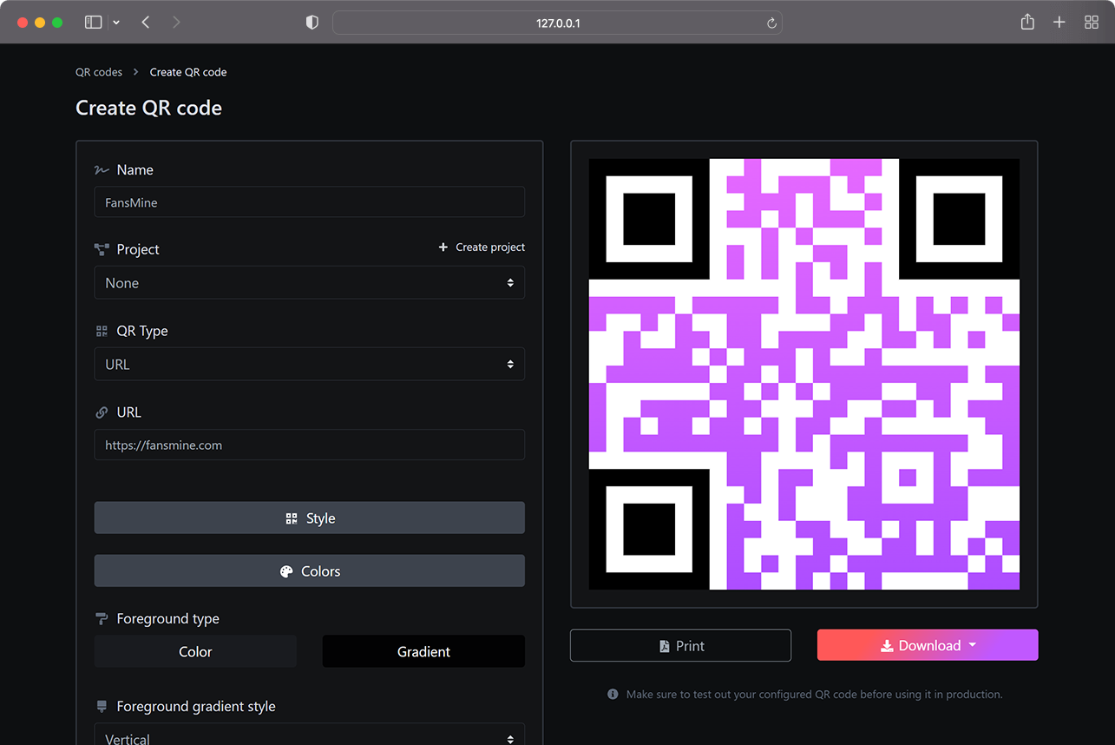Click the QR icon on the Style button
Screen dimensions: 1115x745
click(x=292, y=518)
